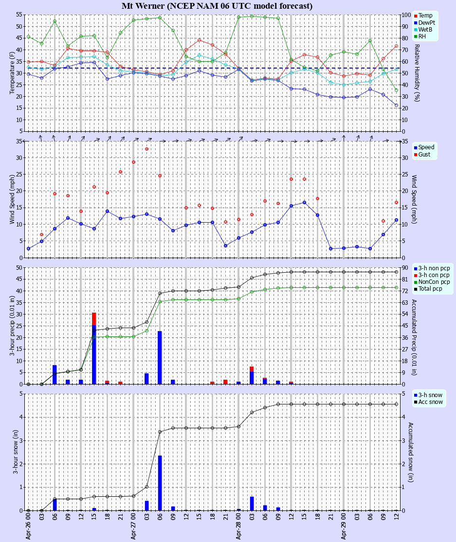Click the Relative Humidity (%) axis label
Image resolution: width=456 pixels, height=542 pixels.
(417, 72)
